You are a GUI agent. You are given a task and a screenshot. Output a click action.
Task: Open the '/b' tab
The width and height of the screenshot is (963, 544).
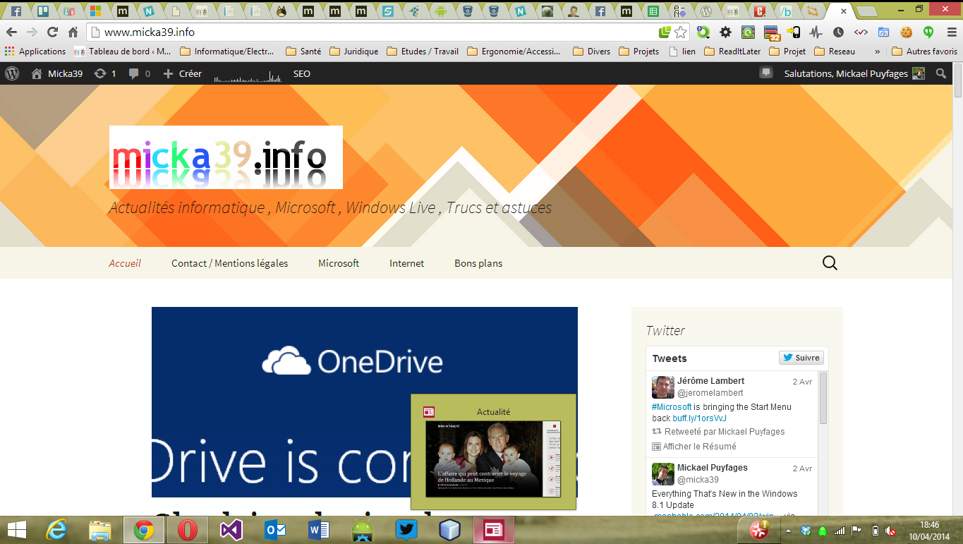(786, 11)
